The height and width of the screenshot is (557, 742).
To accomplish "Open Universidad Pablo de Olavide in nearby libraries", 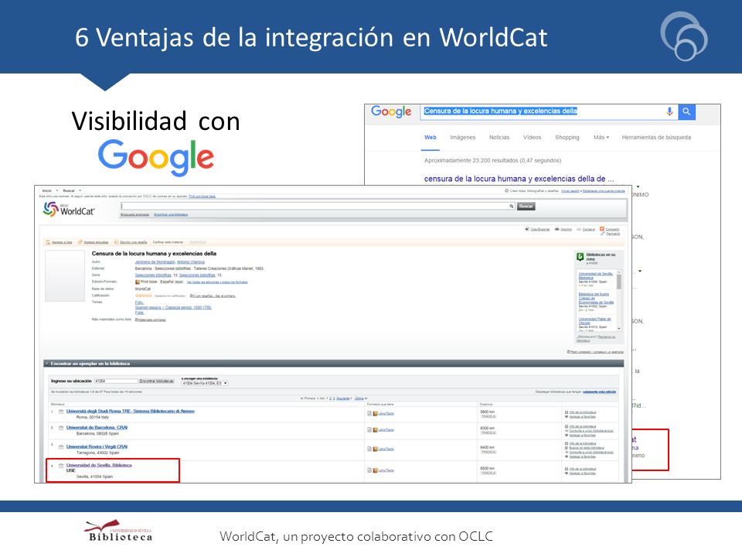I will pyautogui.click(x=594, y=320).
